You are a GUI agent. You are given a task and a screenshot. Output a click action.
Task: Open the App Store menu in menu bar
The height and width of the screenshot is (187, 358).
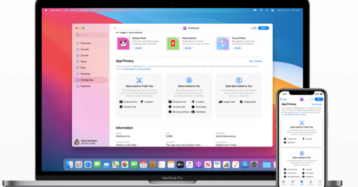55,10
